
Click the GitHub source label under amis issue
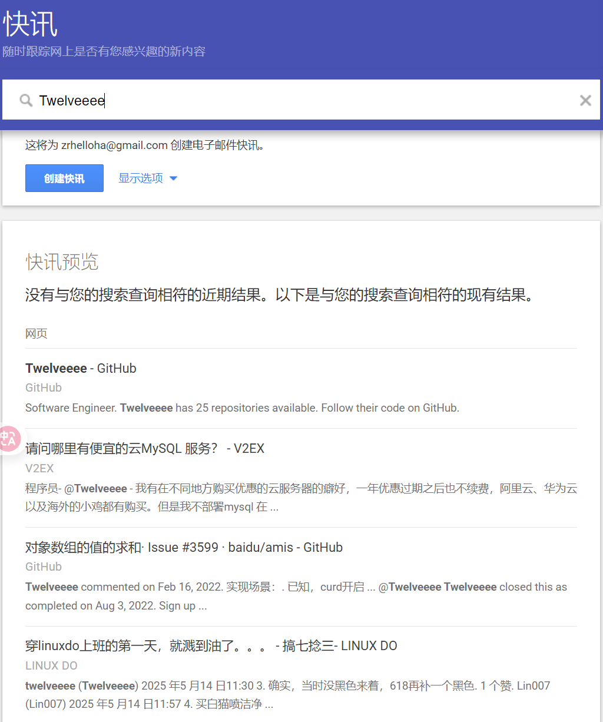[44, 567]
